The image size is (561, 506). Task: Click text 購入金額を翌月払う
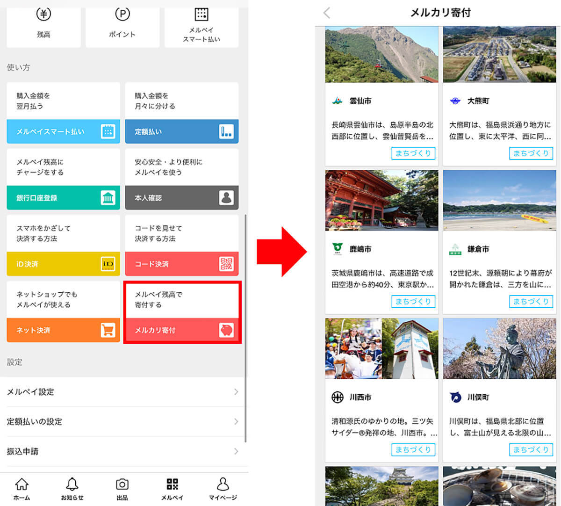click(x=33, y=101)
